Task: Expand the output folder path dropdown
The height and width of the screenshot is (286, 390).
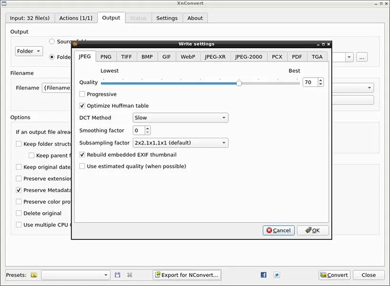Action: tap(349, 57)
